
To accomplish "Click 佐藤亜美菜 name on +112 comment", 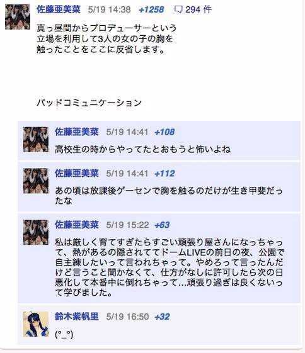I will [77, 173].
